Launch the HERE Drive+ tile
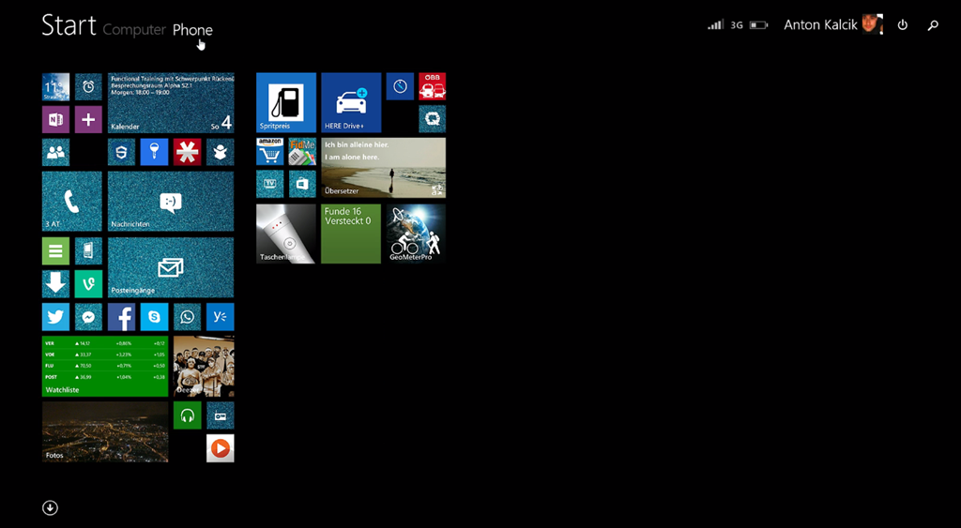 click(x=351, y=102)
